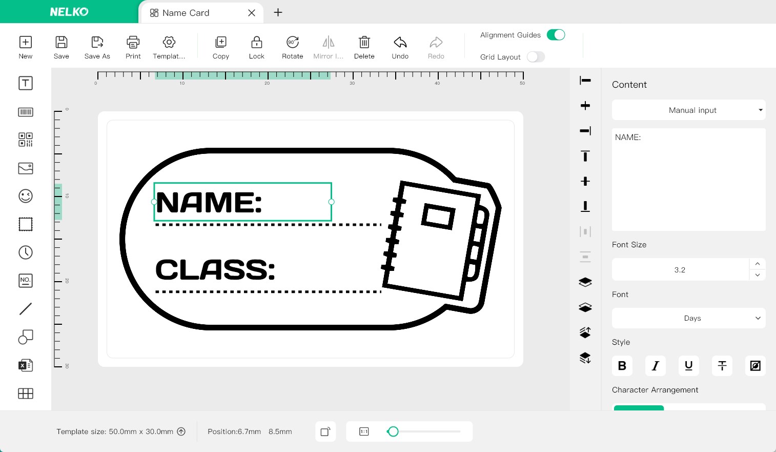Increase font size with up arrow
Viewport: 776px width, 452px height.
point(758,264)
